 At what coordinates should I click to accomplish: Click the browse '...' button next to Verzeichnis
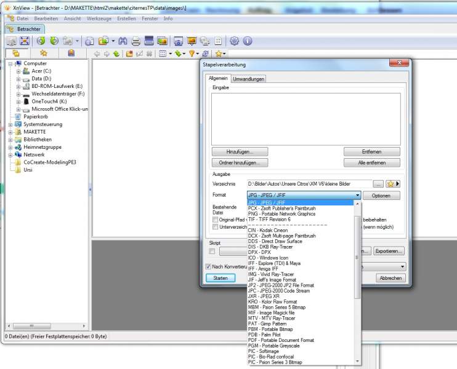[378, 184]
